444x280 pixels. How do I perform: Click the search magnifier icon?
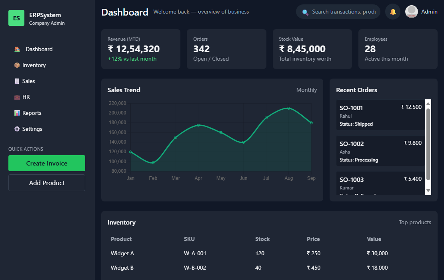pyautogui.click(x=305, y=12)
